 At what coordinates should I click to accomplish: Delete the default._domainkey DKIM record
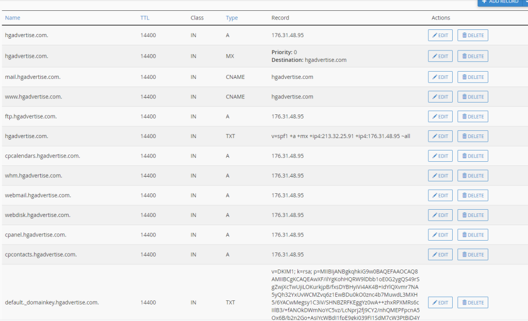(472, 302)
